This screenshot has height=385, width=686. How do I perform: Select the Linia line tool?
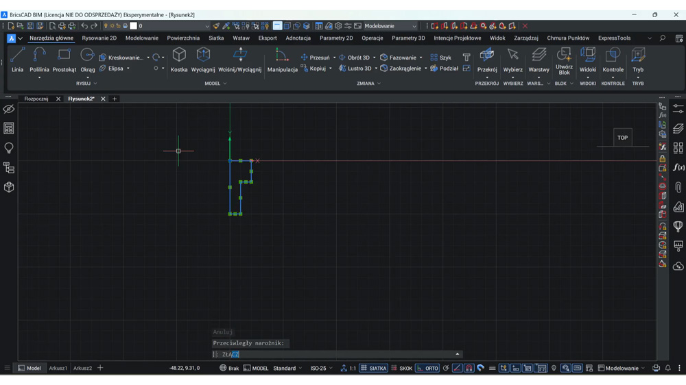coord(18,60)
